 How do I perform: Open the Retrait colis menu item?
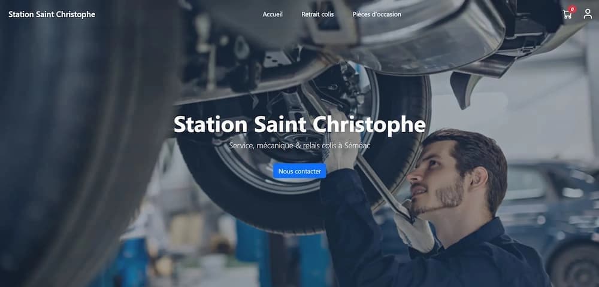[317, 14]
